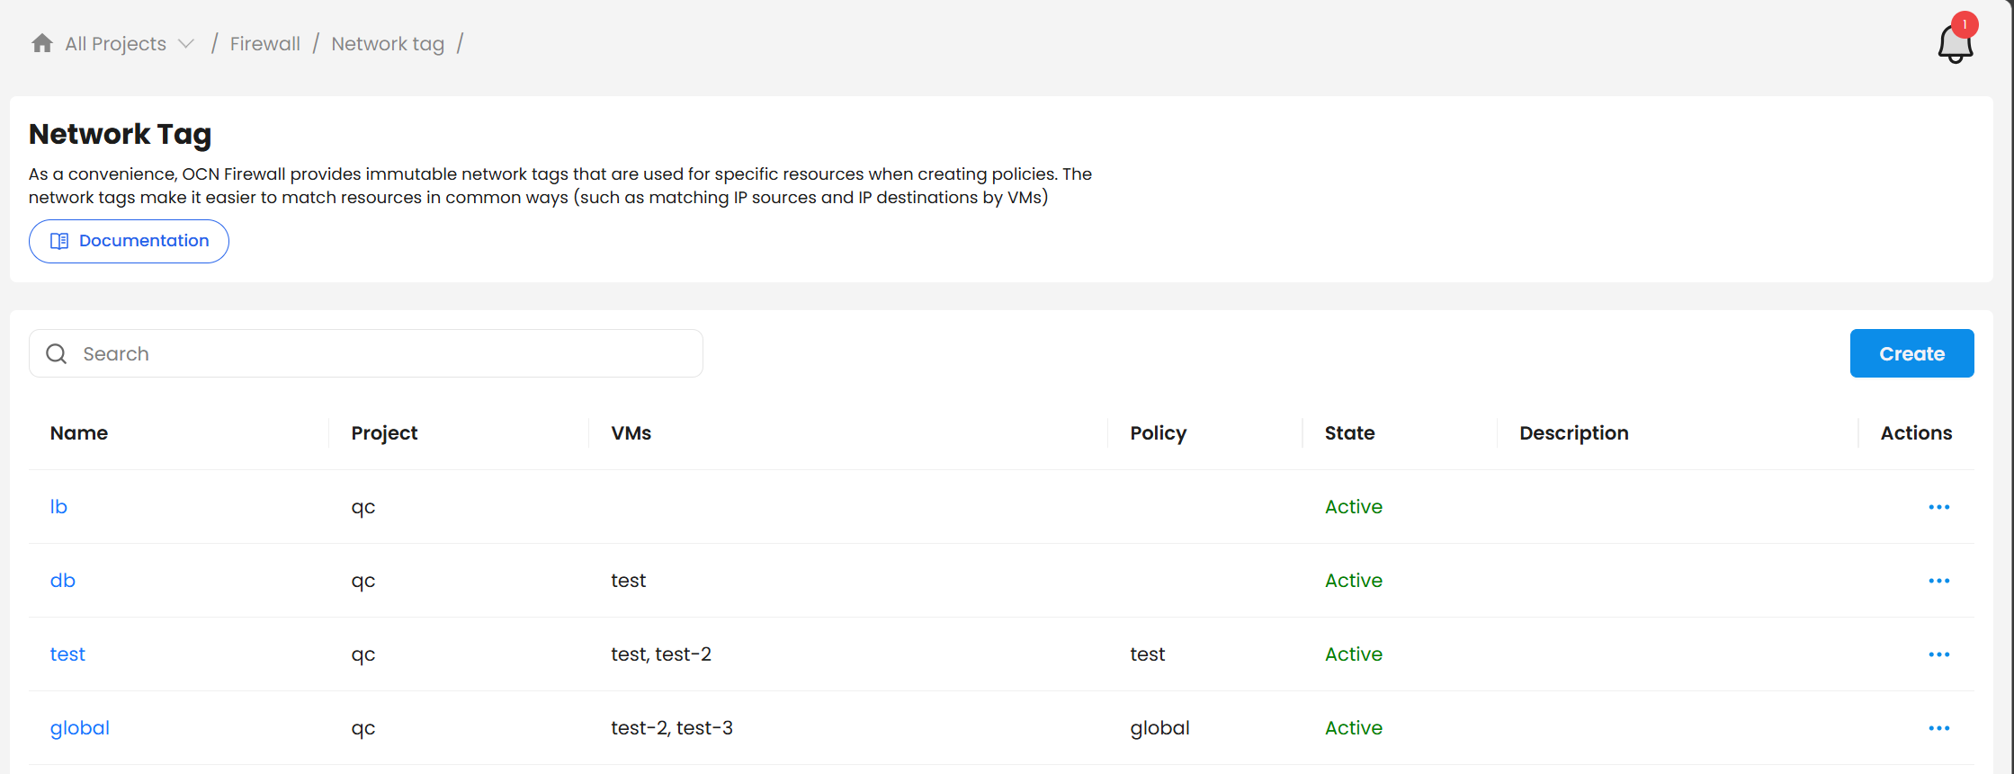Select the Network tag breadcrumb

coord(388,44)
